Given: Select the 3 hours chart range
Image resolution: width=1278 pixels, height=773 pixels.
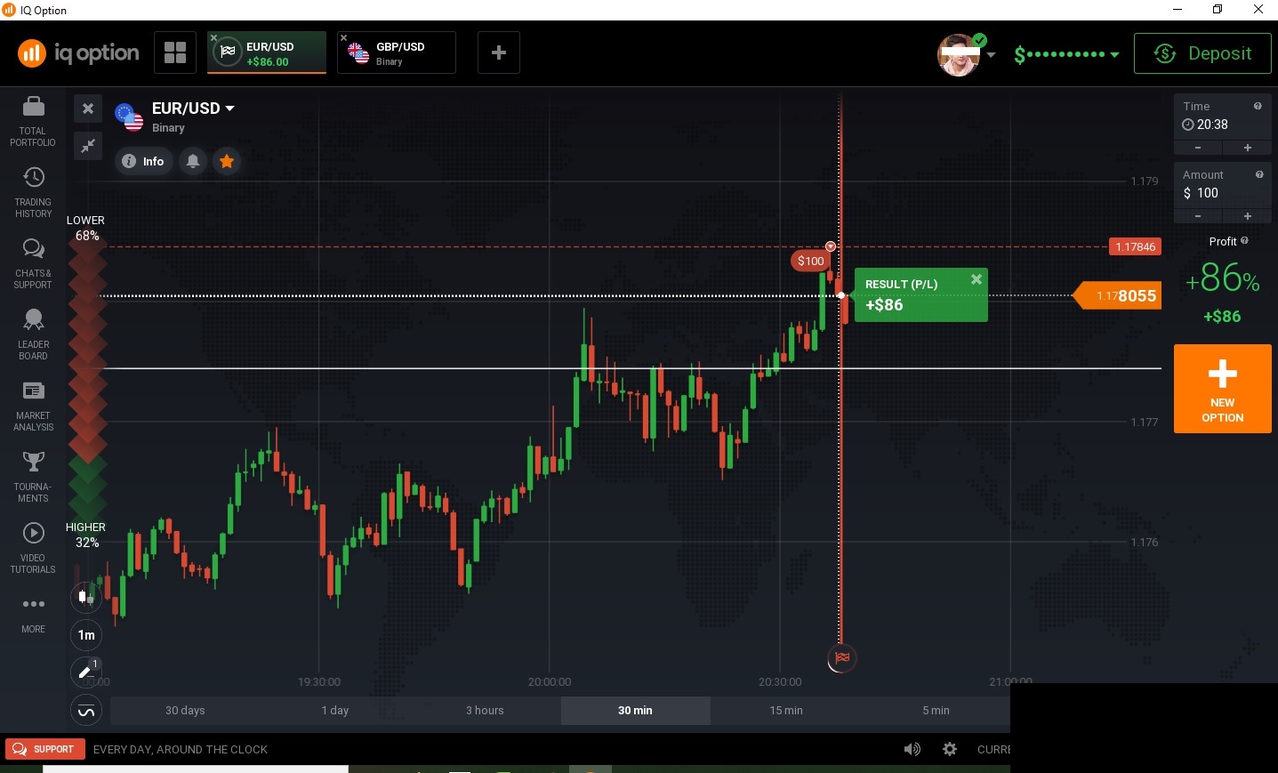Looking at the screenshot, I should [485, 711].
